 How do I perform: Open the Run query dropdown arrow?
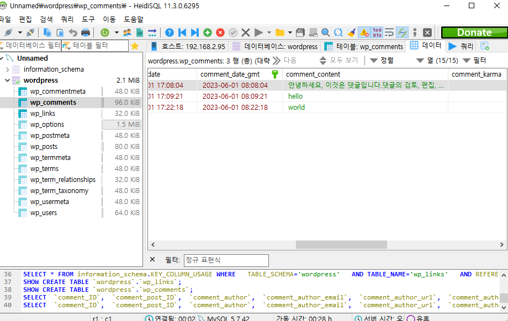[269, 33]
